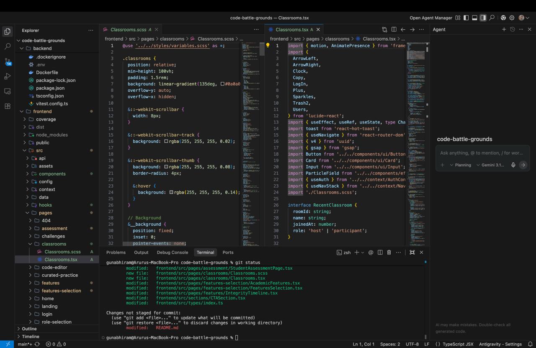The width and height of the screenshot is (536, 348).
Task: Click Open Agent Manager
Action: pos(431,18)
